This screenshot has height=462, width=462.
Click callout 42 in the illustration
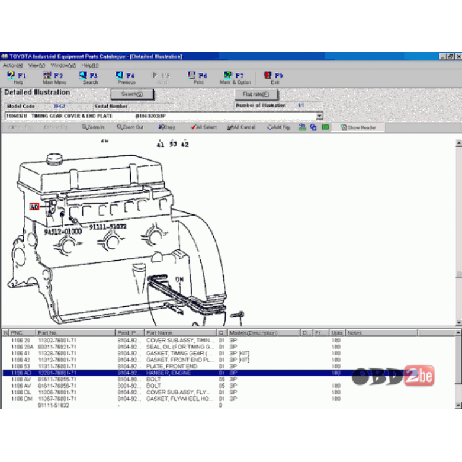tap(185, 145)
